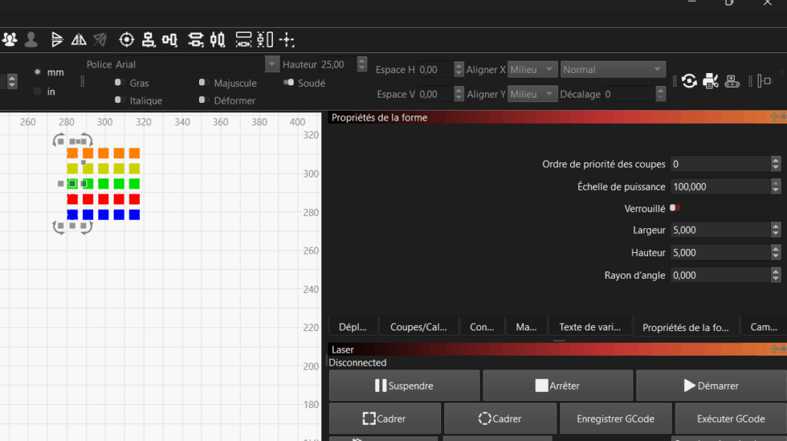Toggle the Majuscule switch
The height and width of the screenshot is (441, 787).
[x=203, y=82]
